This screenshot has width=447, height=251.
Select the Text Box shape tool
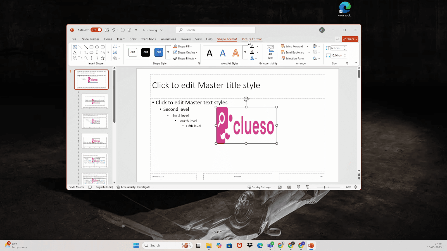tap(75, 47)
